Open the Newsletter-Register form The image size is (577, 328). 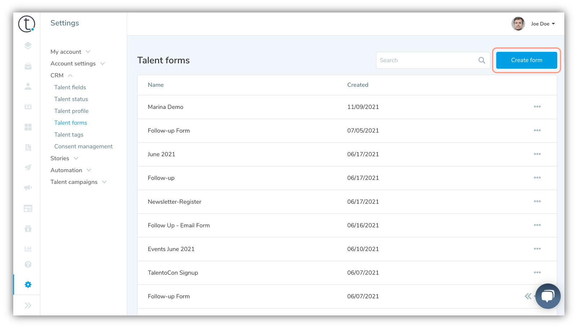tap(174, 202)
